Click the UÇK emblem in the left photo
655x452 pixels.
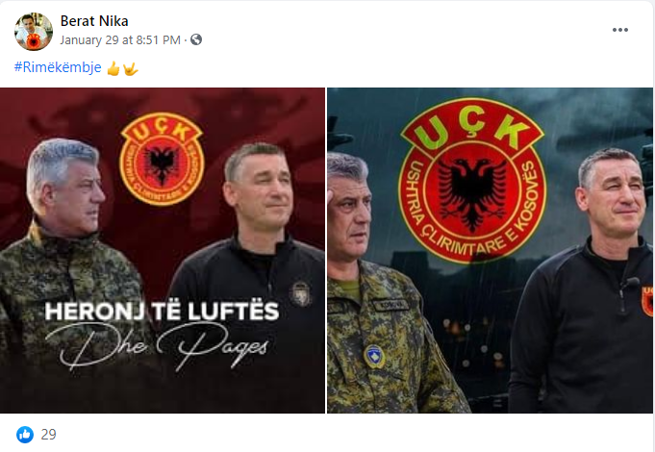click(162, 159)
